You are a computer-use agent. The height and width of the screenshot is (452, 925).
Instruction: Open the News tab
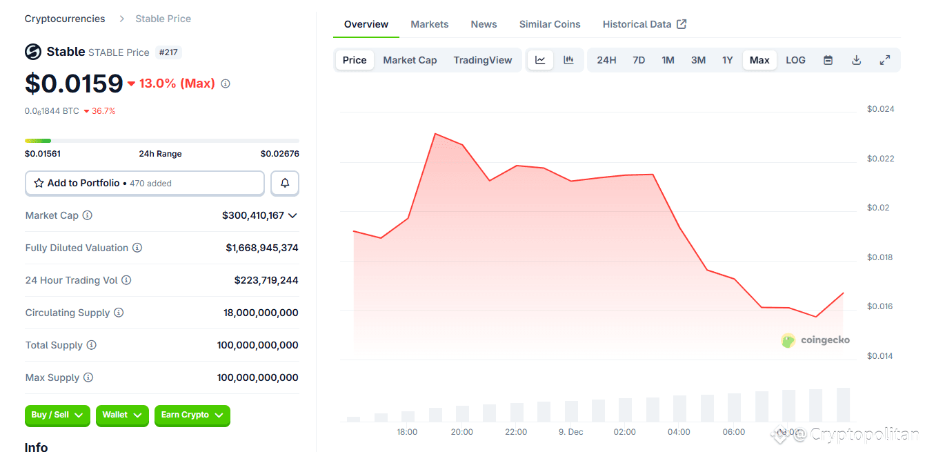point(484,23)
